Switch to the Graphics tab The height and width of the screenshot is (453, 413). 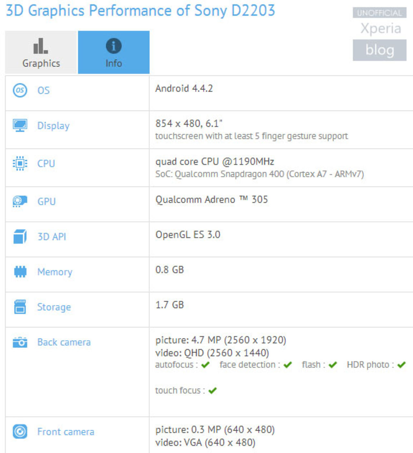coord(41,52)
